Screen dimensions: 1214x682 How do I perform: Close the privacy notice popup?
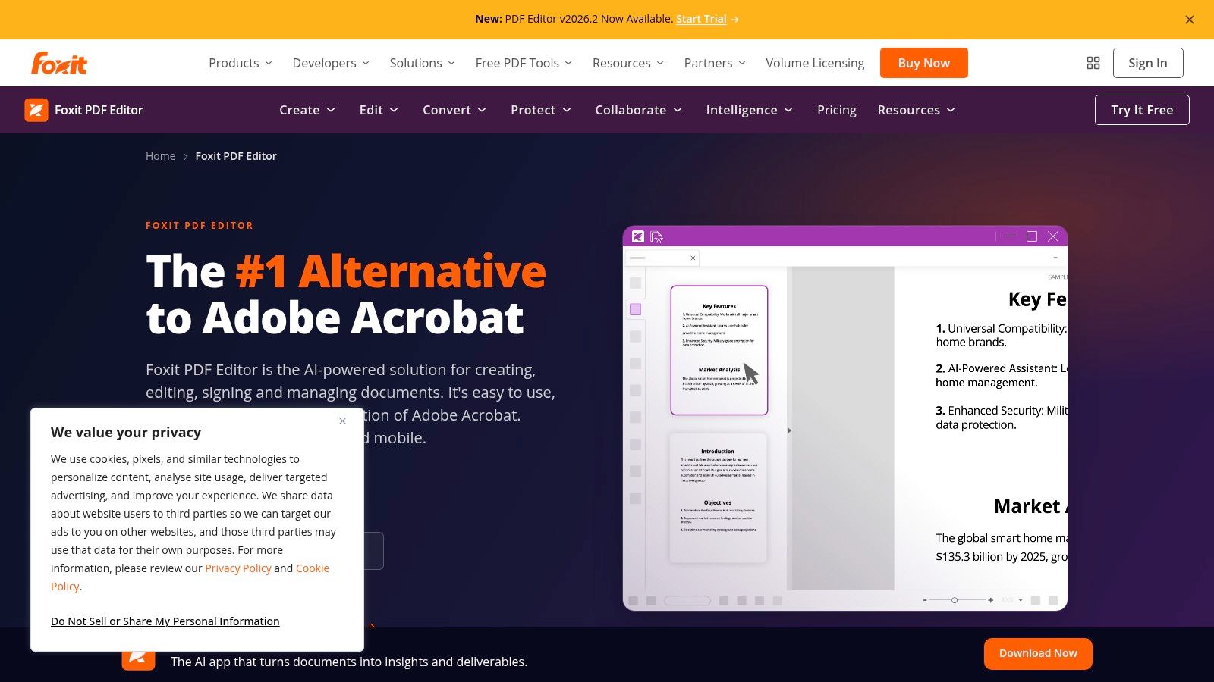tap(342, 421)
